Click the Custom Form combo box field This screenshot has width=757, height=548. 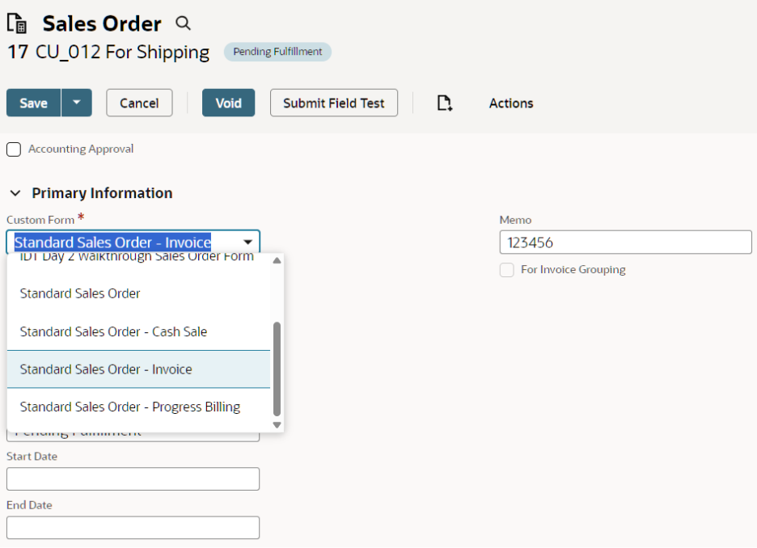point(133,242)
